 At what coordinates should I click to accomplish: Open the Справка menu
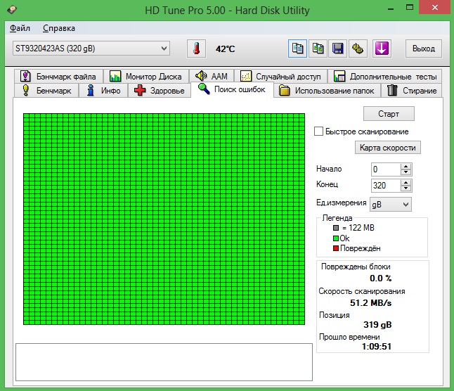coord(58,28)
